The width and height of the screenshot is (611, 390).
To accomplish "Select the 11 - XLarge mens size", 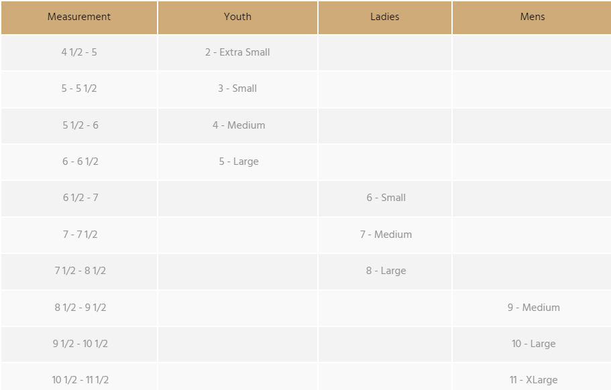I will tap(533, 380).
